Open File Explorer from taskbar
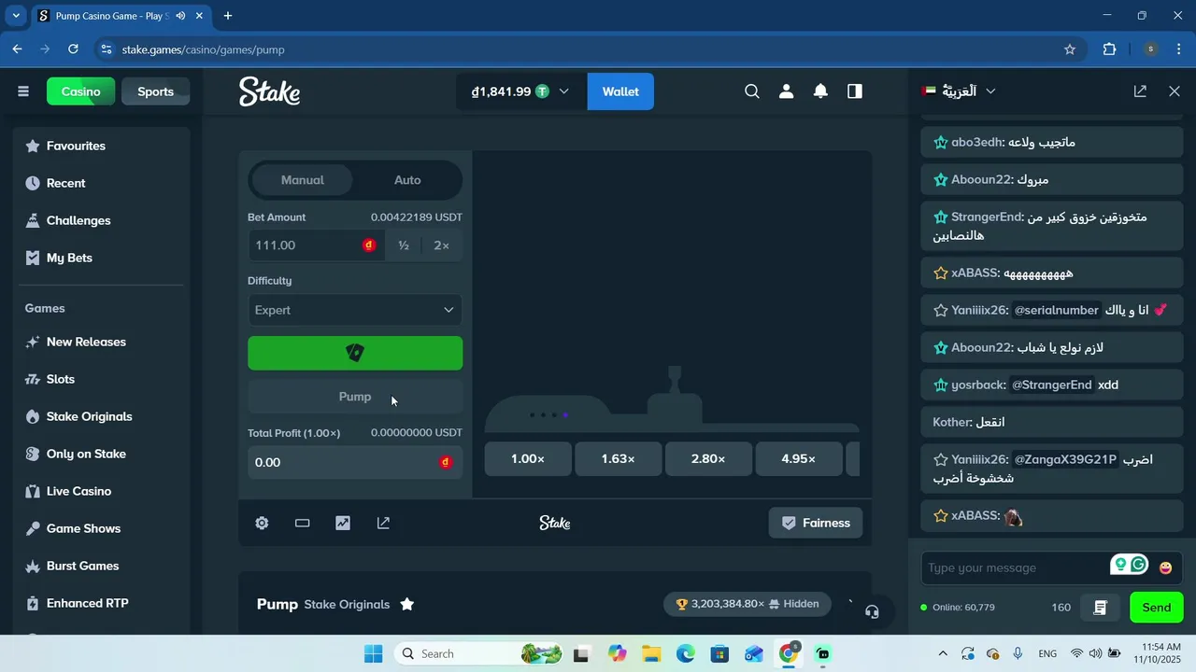 click(x=651, y=653)
